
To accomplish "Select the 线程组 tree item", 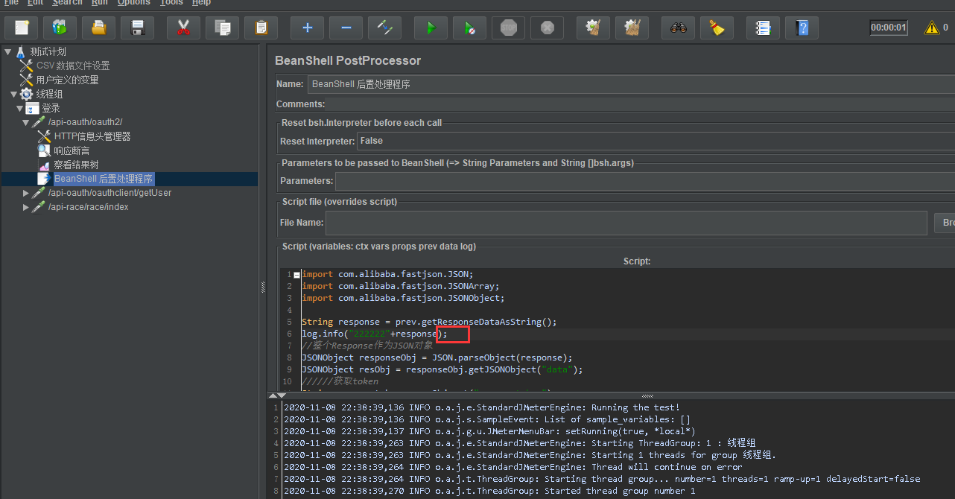I will pyautogui.click(x=49, y=94).
